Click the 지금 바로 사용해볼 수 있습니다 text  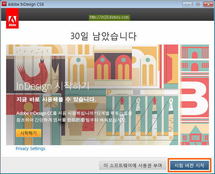(x=56, y=99)
